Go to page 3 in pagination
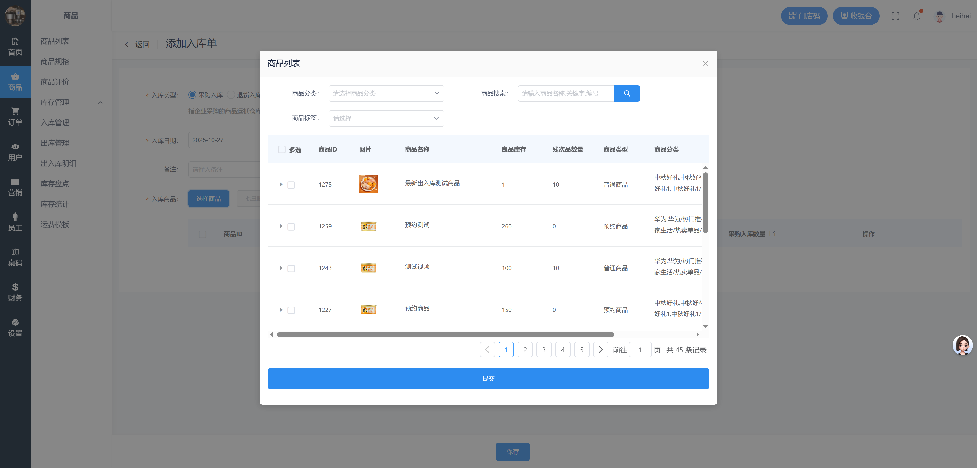This screenshot has height=468, width=977. (x=543, y=350)
